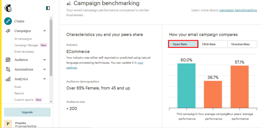Click the orange 57.1% peers bar
The width and height of the screenshot is (262, 128).
240,87
